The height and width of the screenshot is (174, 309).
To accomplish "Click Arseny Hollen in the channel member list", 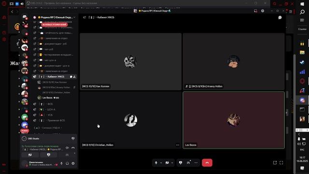I will (56, 87).
